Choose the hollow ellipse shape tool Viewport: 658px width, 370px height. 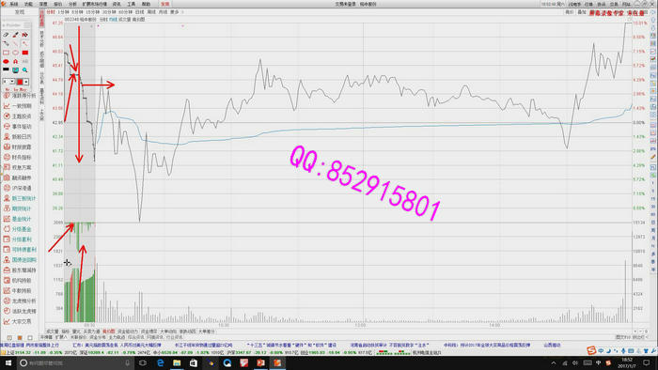click(x=16, y=53)
